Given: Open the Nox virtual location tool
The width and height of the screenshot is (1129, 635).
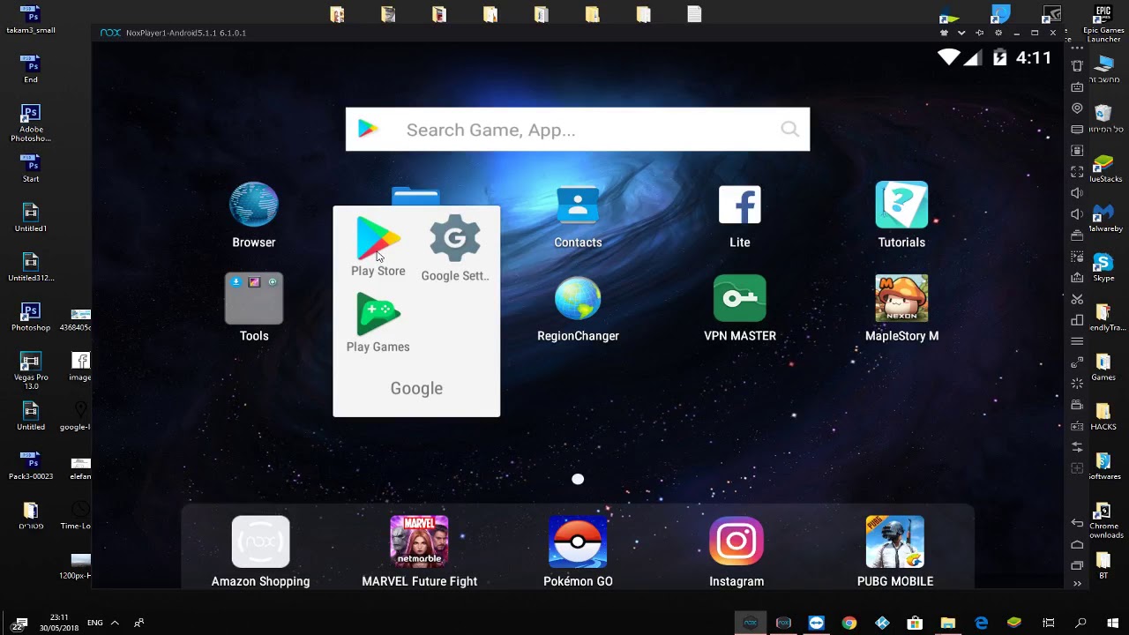Looking at the screenshot, I should [x=1077, y=108].
